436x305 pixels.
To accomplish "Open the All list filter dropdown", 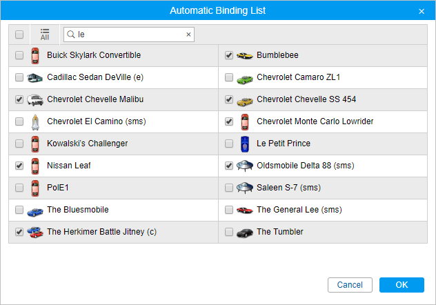I will pyautogui.click(x=45, y=35).
